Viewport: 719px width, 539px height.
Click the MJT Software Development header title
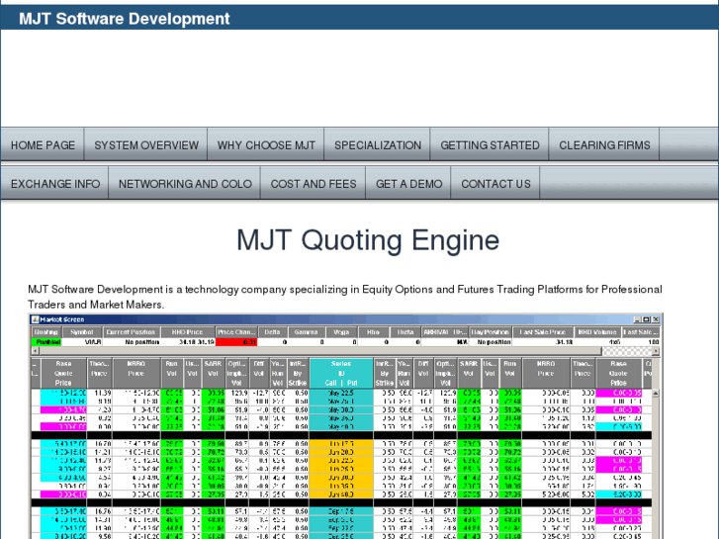[x=125, y=18]
